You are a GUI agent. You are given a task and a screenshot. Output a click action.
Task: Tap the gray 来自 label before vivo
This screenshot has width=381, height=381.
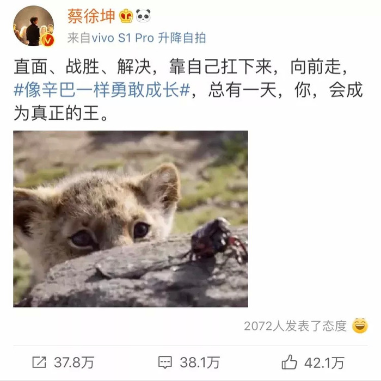(79, 38)
